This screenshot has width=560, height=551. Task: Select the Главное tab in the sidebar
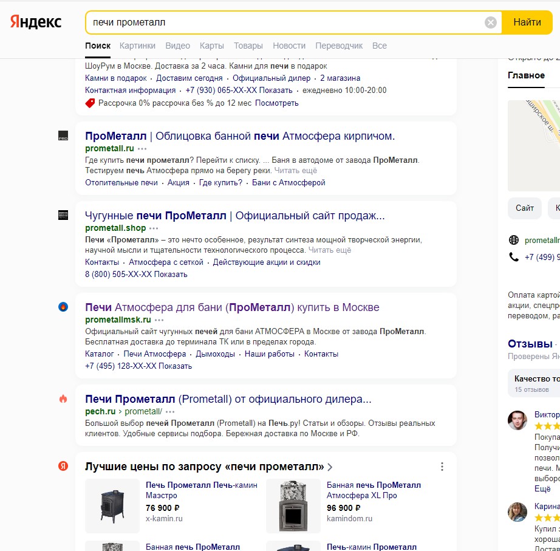[x=526, y=75]
